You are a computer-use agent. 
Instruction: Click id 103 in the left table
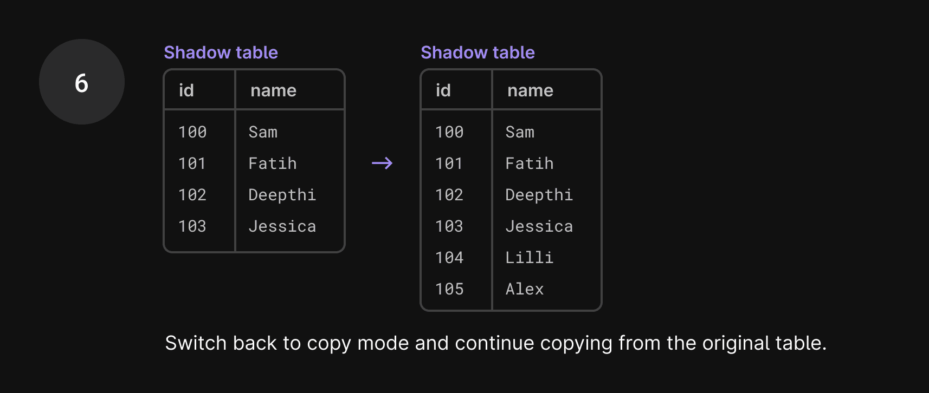click(x=192, y=226)
